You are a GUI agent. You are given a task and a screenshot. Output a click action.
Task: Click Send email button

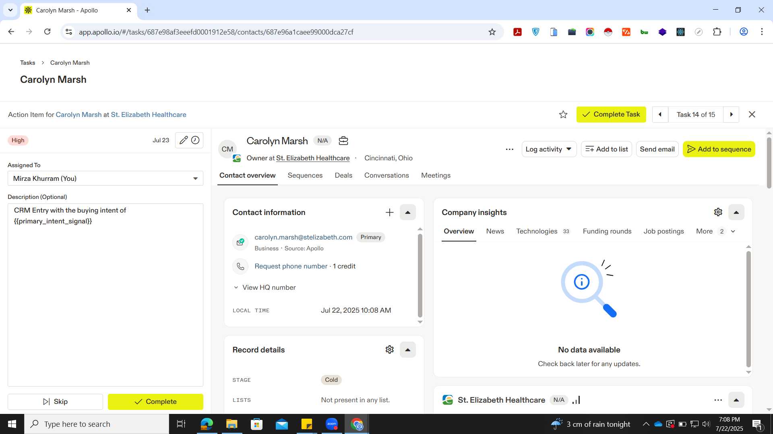pyautogui.click(x=657, y=149)
